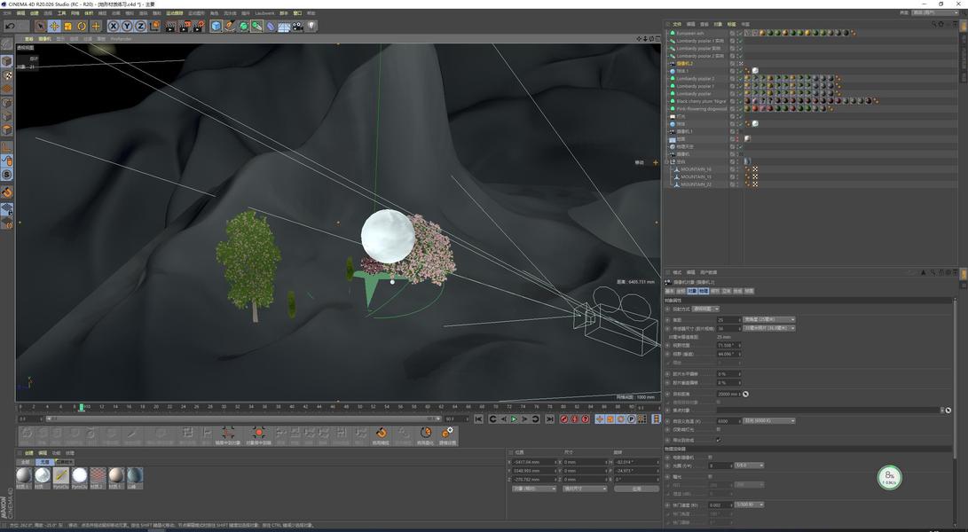Image resolution: width=968 pixels, height=532 pixels.
Task: Open the Cube primitive object tool
Action: [x=216, y=27]
